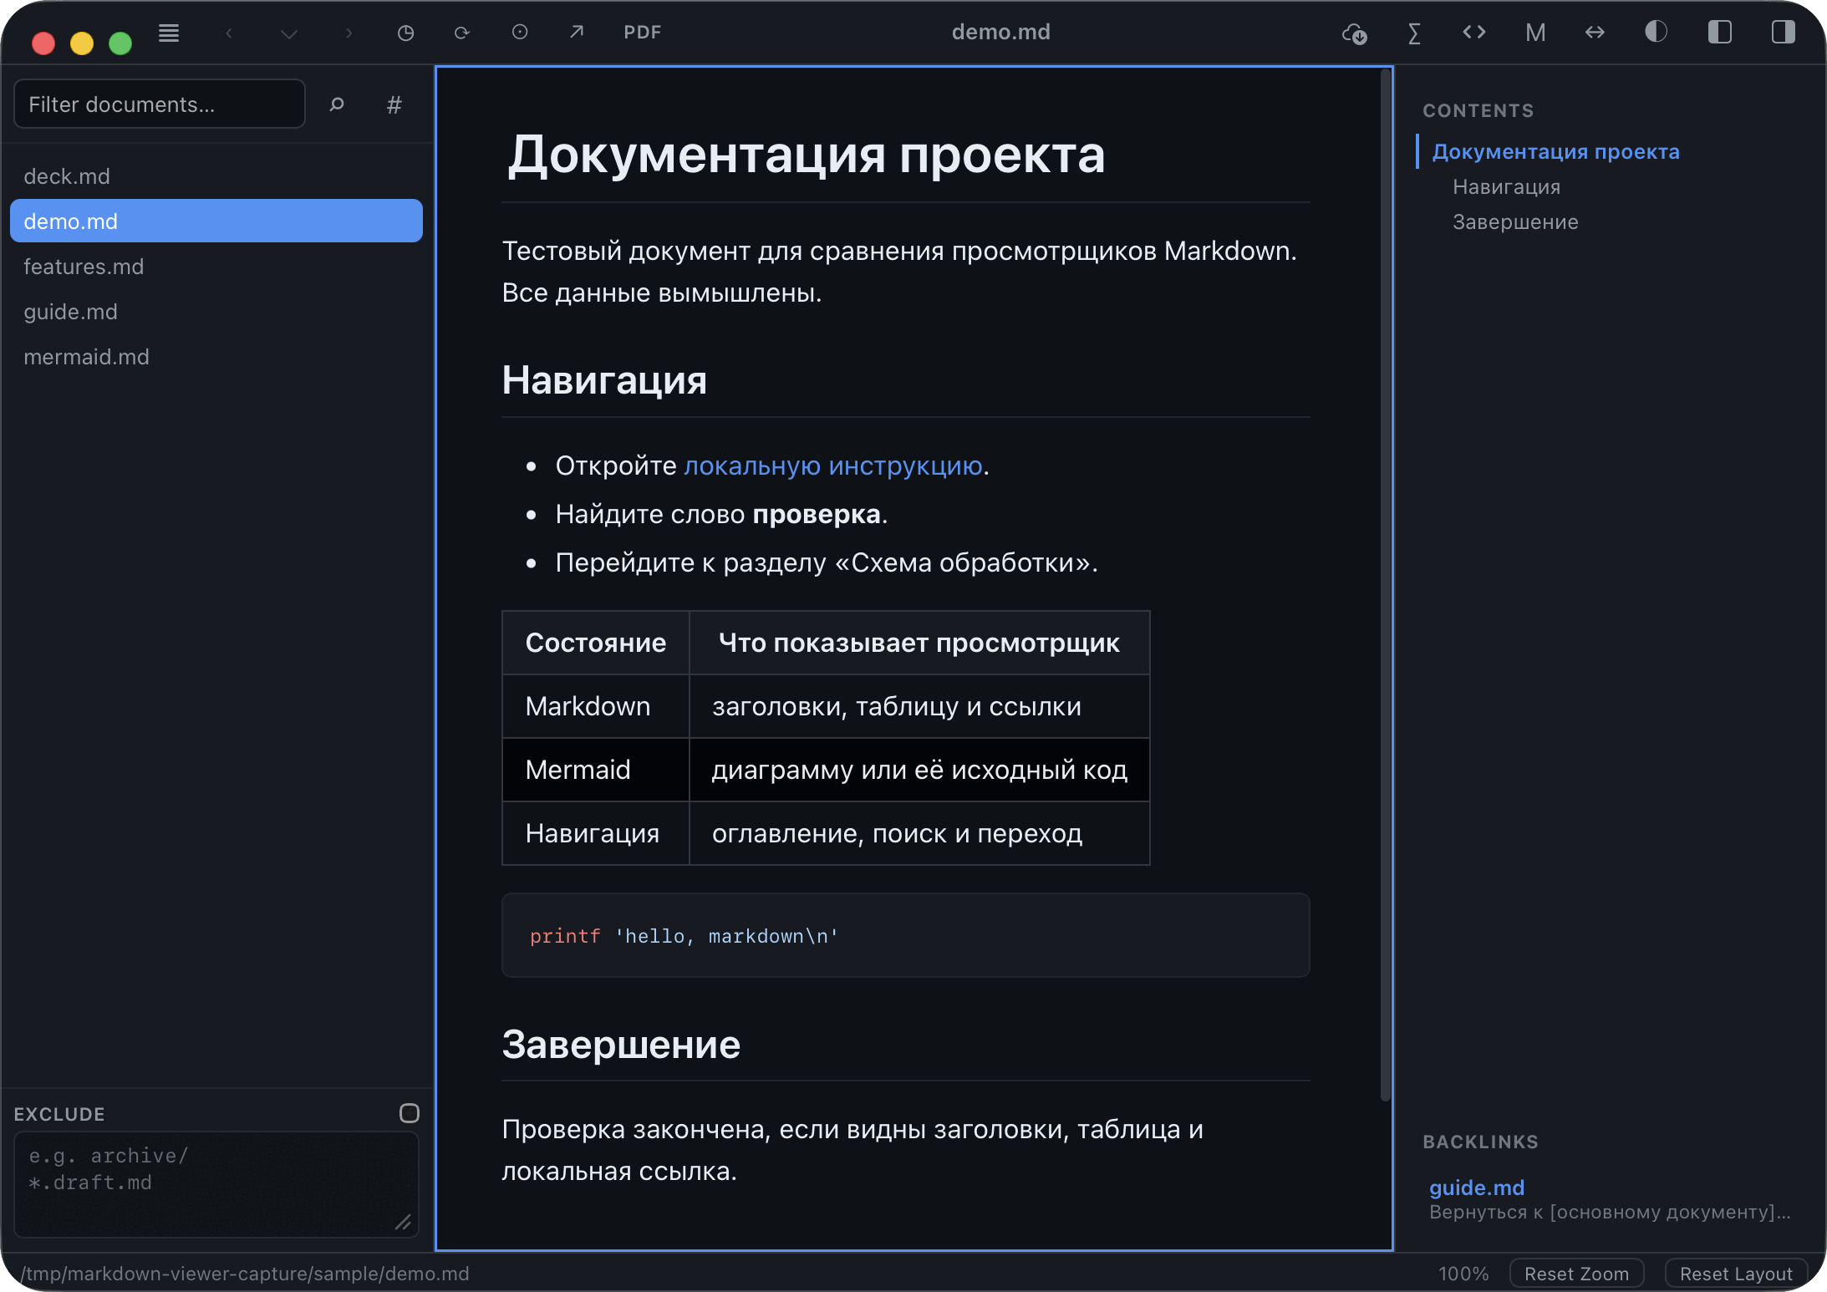1827x1292 pixels.
Task: Jump to Документация проекта in contents
Action: [x=1555, y=151]
